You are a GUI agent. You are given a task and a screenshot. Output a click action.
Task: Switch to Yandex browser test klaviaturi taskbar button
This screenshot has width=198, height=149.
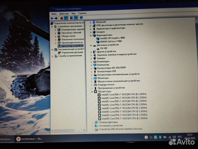click(29, 139)
